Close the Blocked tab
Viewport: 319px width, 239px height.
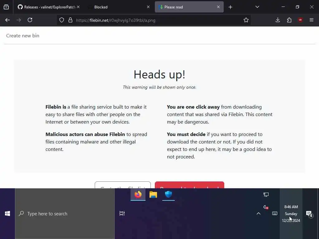(148, 7)
